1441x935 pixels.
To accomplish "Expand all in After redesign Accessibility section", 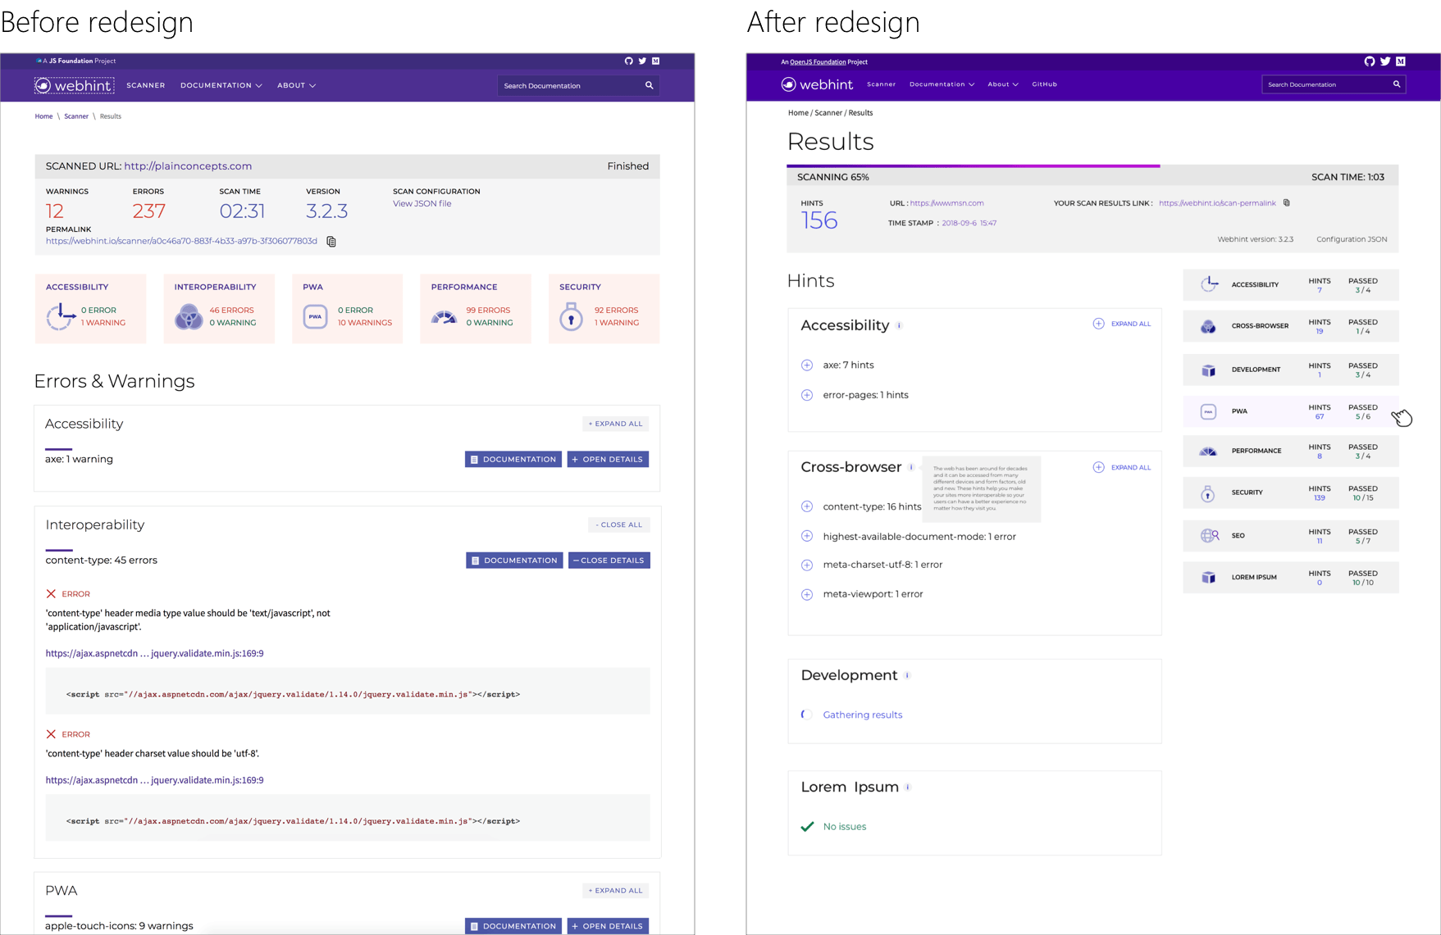I will 1122,324.
